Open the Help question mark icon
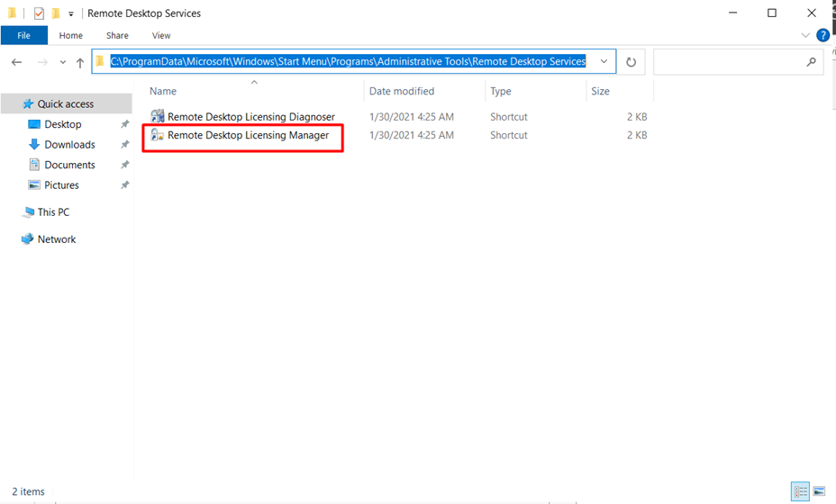This screenshot has height=504, width=836. [822, 35]
